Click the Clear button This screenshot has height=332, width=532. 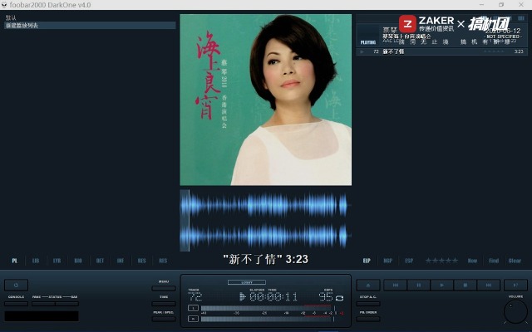click(x=515, y=261)
